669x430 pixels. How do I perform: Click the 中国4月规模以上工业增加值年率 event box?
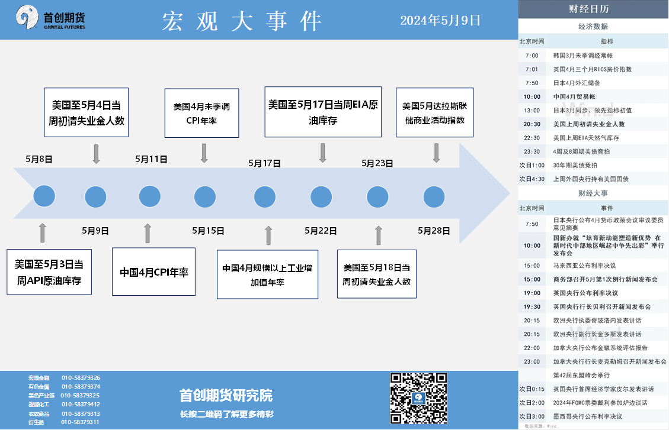[x=267, y=274]
